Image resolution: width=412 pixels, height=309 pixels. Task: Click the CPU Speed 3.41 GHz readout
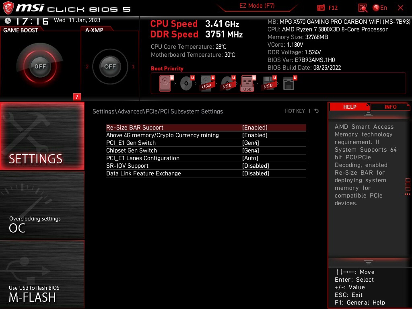point(195,24)
